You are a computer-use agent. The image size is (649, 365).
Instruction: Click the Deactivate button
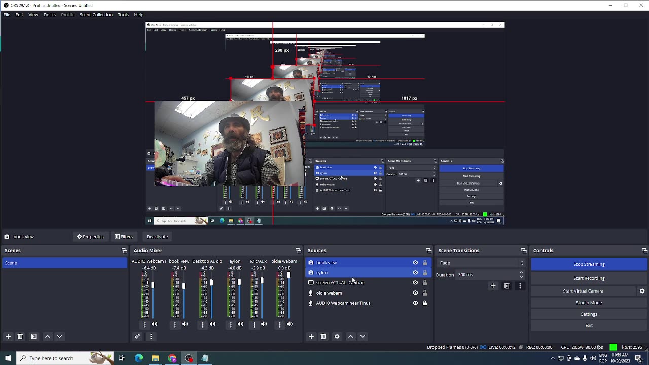click(157, 237)
